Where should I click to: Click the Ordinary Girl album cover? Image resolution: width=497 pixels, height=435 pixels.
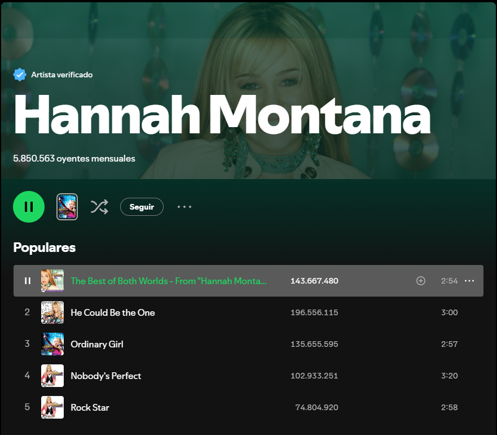pyautogui.click(x=52, y=344)
